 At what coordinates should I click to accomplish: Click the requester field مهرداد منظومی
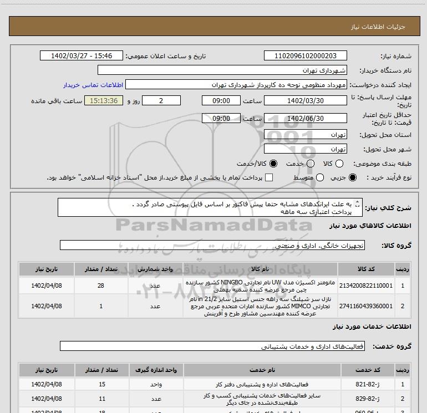point(236,84)
